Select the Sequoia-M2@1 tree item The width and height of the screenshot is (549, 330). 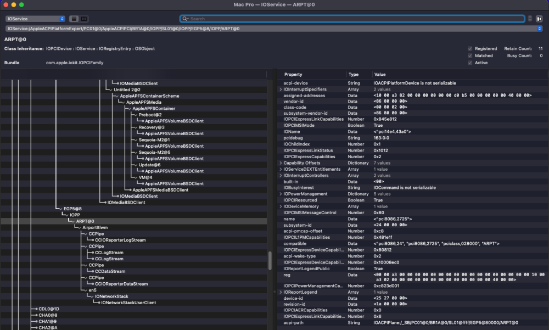(154, 140)
